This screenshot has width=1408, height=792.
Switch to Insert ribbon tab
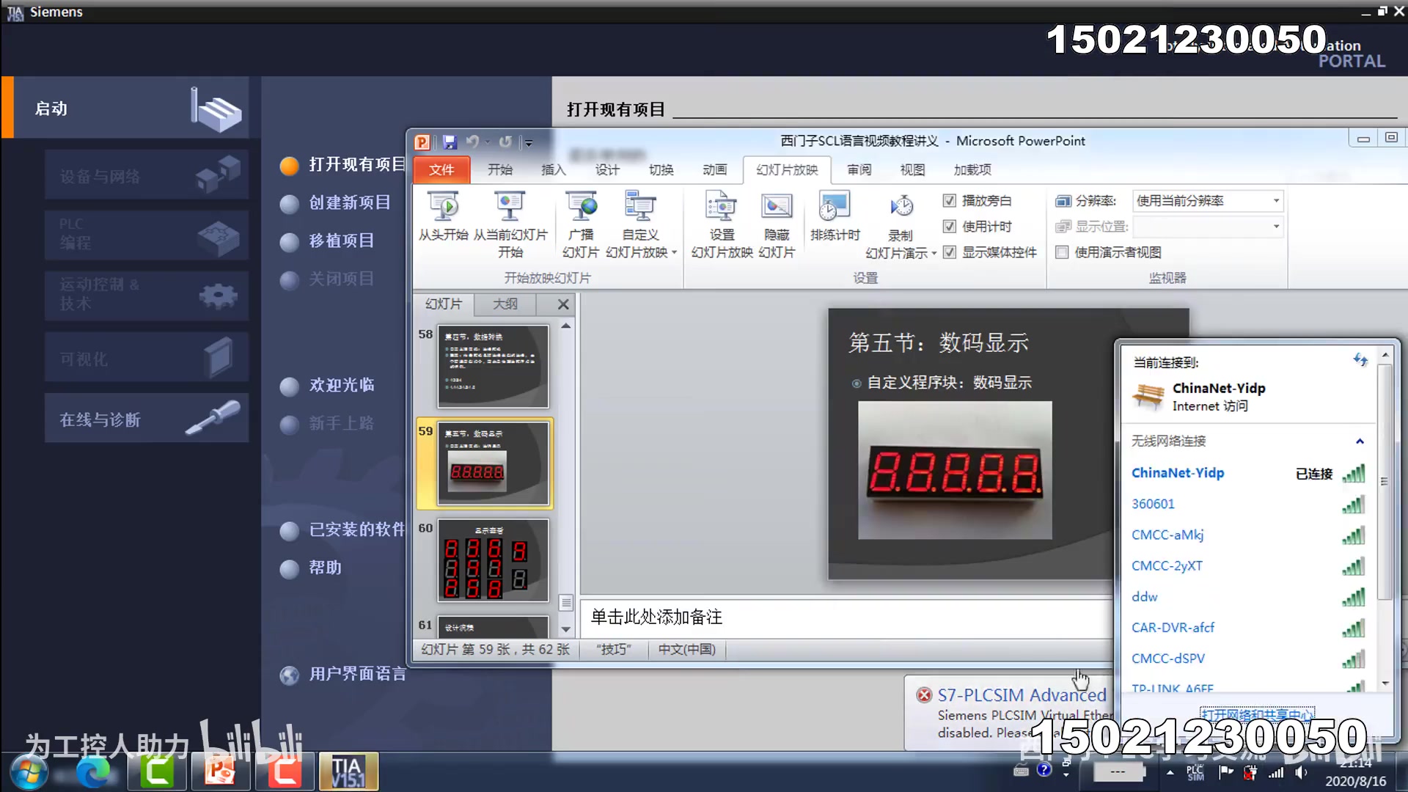point(554,169)
